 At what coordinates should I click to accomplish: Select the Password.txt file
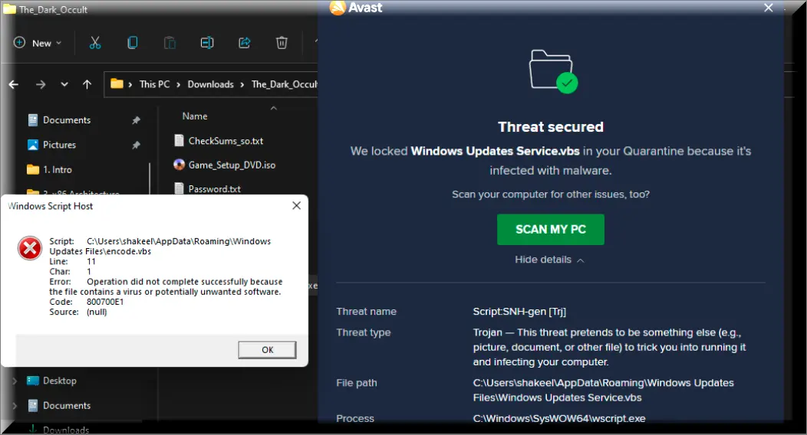pyautogui.click(x=214, y=189)
